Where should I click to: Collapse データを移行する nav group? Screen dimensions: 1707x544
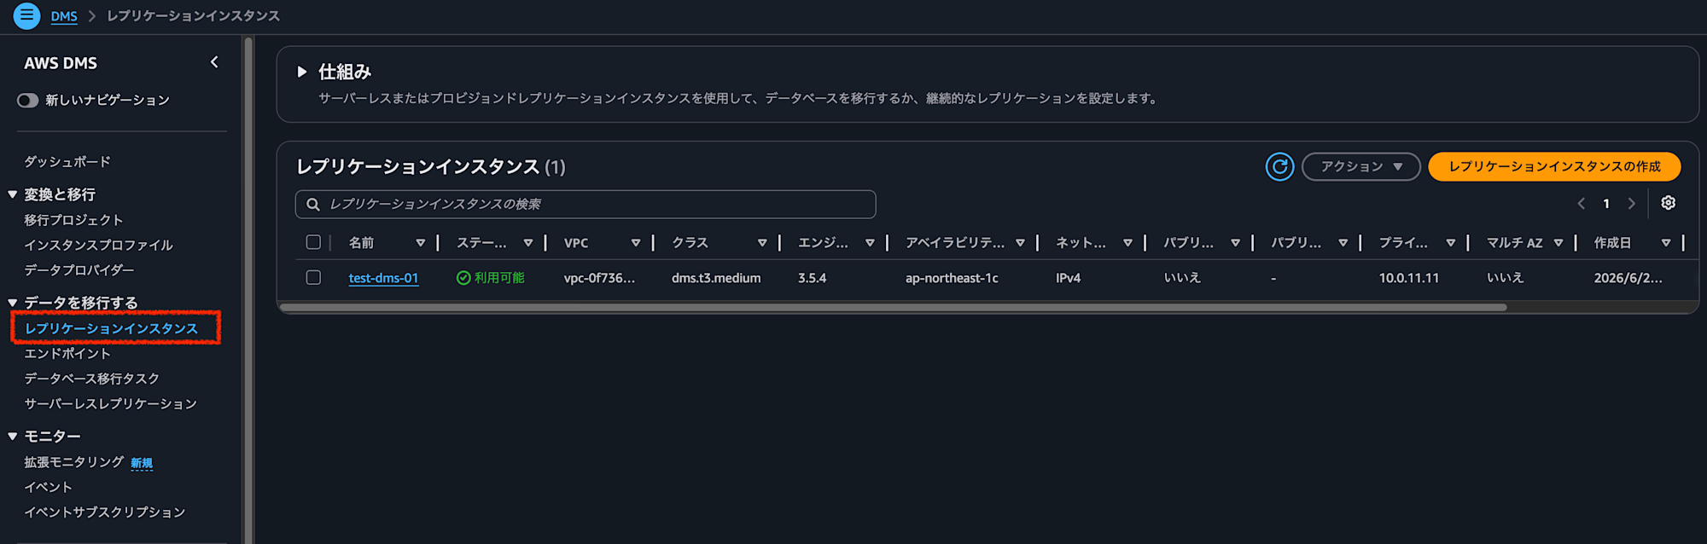13,303
